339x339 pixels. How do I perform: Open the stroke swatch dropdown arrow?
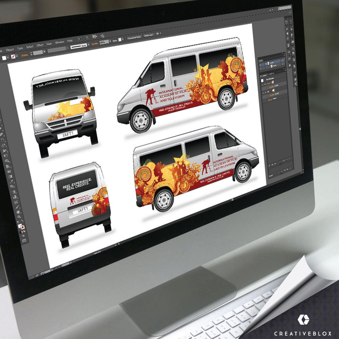(x=17, y=56)
